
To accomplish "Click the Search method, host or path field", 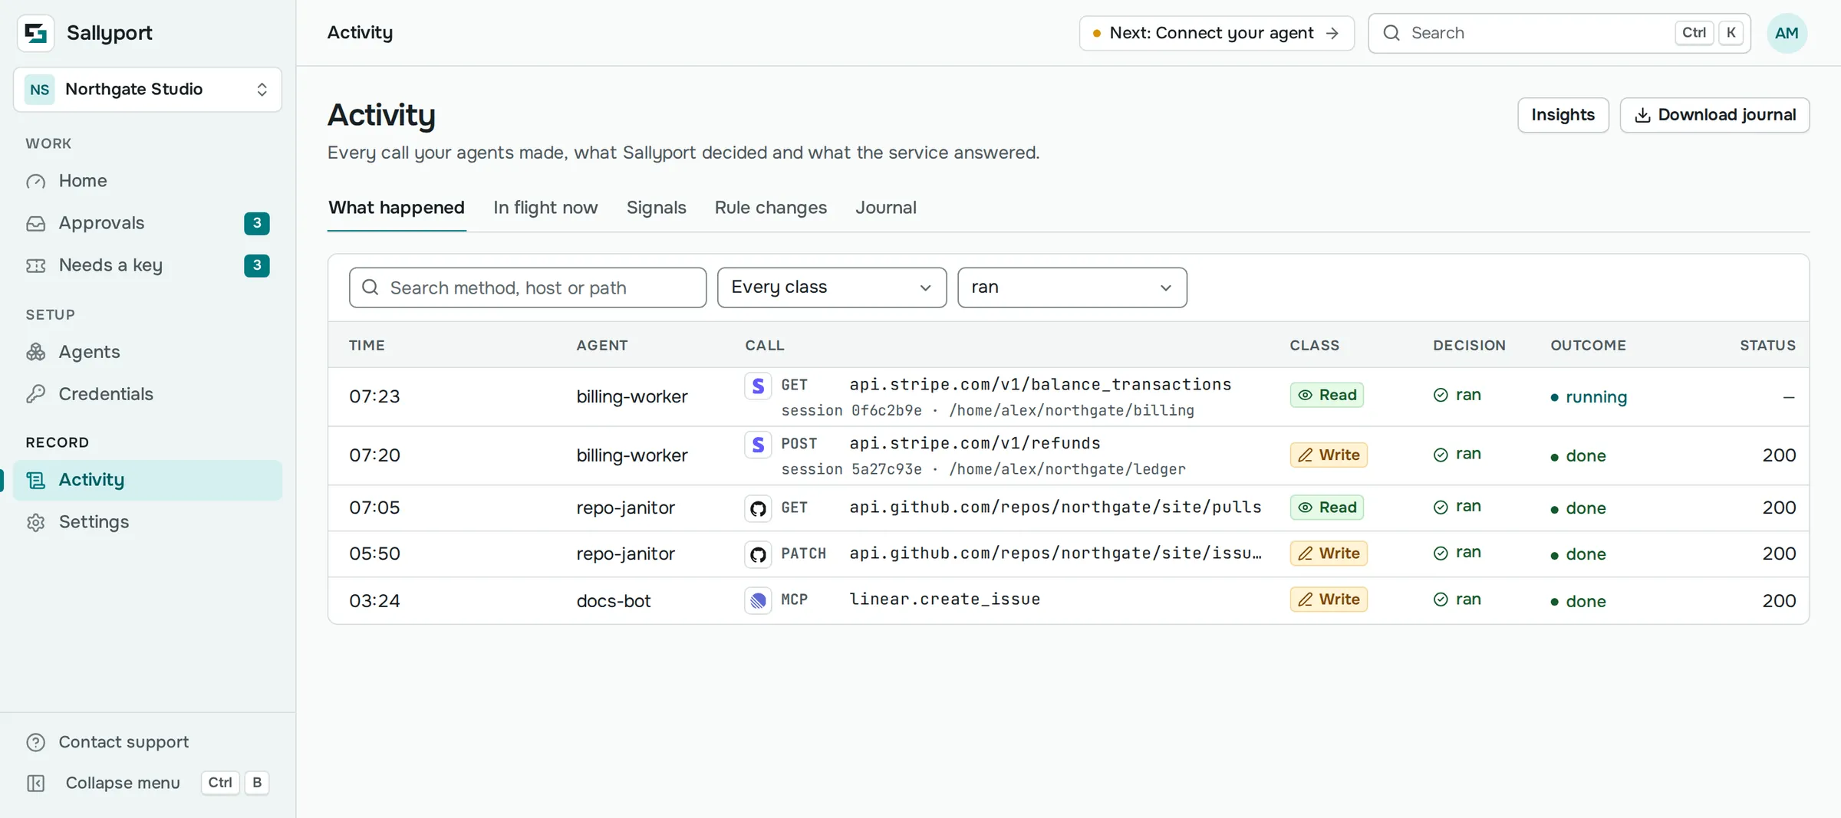I will point(528,287).
